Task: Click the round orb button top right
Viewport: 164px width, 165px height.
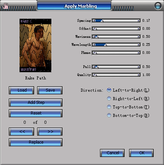Action: point(158,6)
